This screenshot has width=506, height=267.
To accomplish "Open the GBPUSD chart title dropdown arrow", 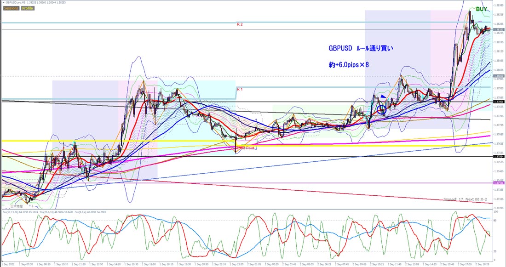I will pos(4,3).
